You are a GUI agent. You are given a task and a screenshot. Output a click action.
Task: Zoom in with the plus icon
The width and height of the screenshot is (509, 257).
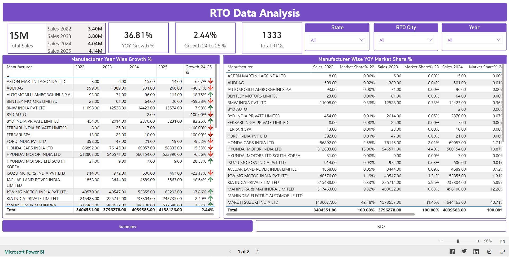click(x=478, y=241)
